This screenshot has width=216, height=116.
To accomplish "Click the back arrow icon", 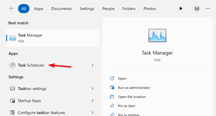I will pos(12,9).
